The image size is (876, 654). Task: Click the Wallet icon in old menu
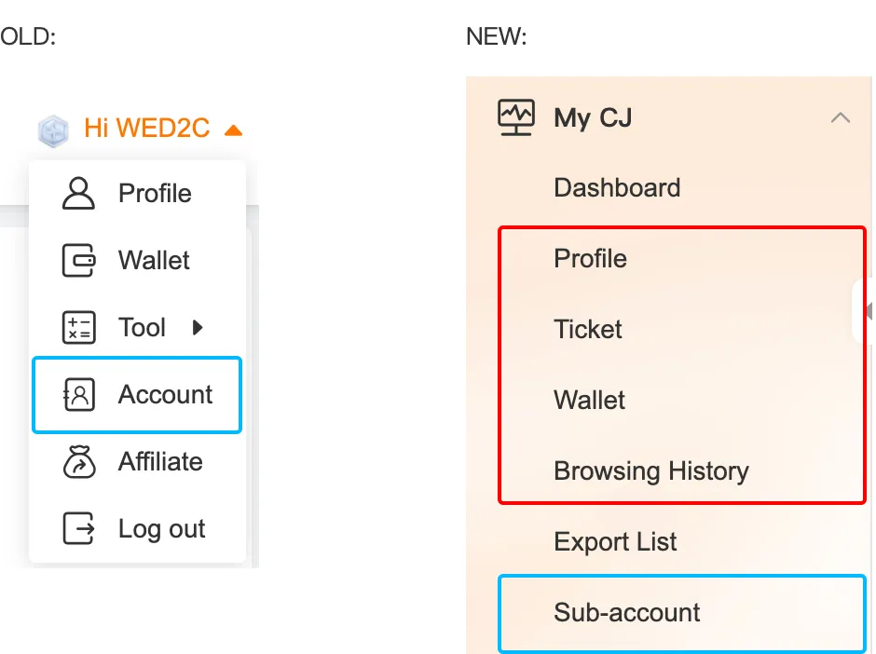(78, 260)
